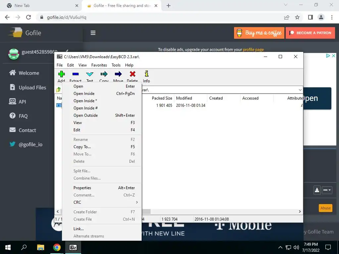Open the three-dots dropdown beside the download button

(x=327, y=190)
